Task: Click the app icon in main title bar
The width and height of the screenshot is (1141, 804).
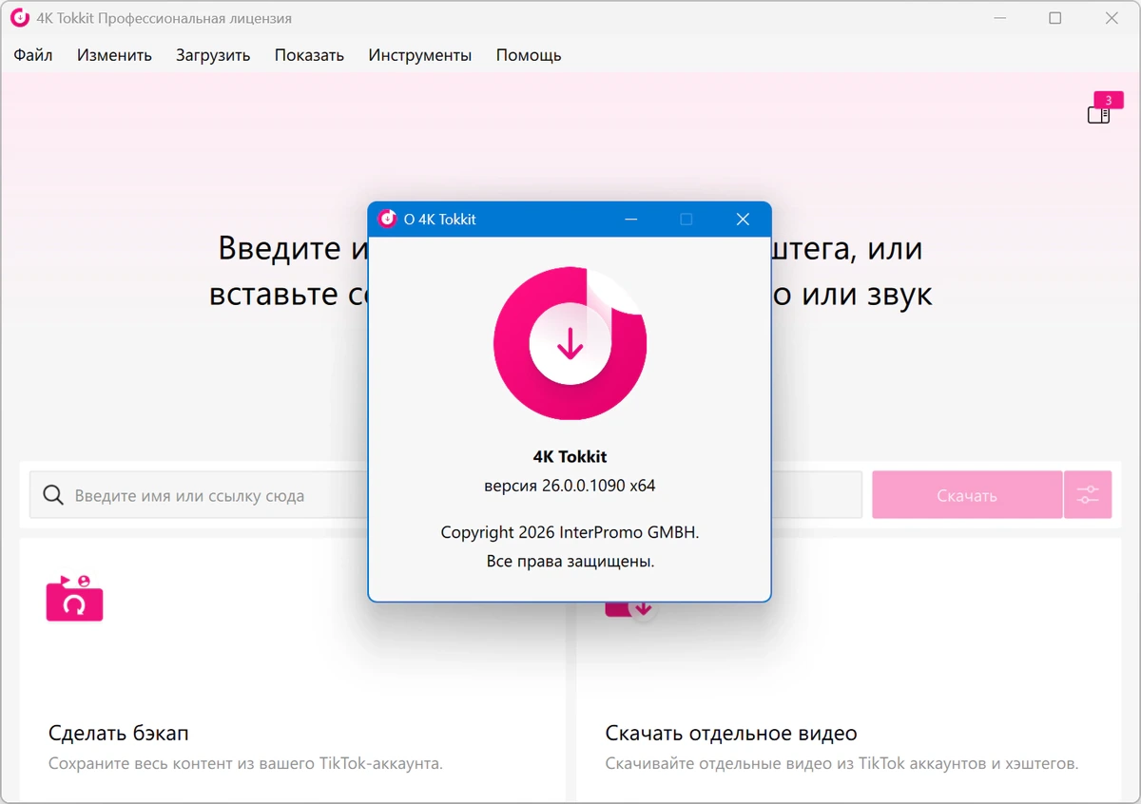Action: click(x=20, y=18)
